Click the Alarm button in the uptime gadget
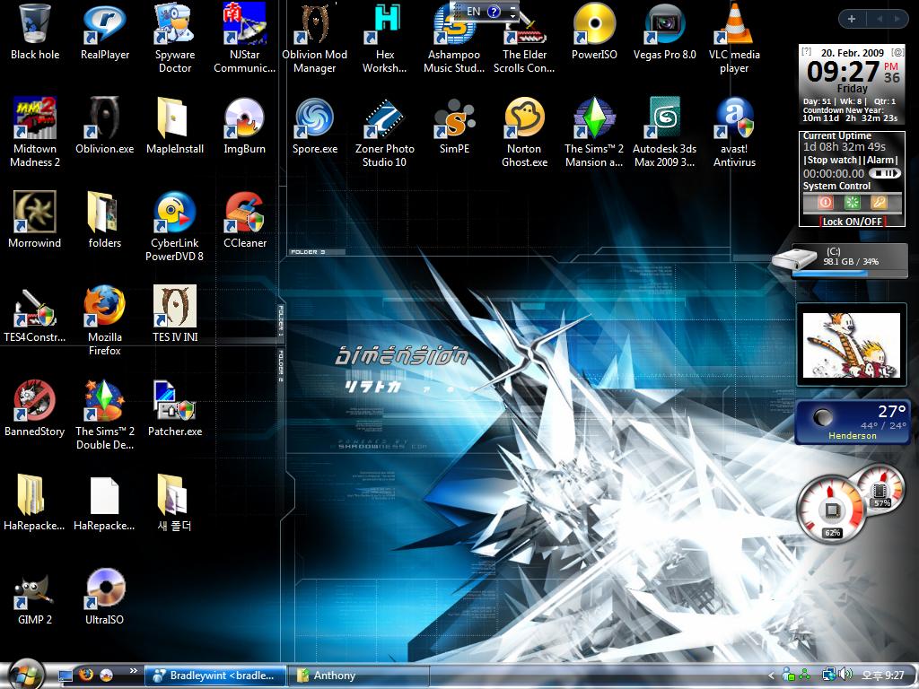The image size is (919, 689). tap(880, 160)
